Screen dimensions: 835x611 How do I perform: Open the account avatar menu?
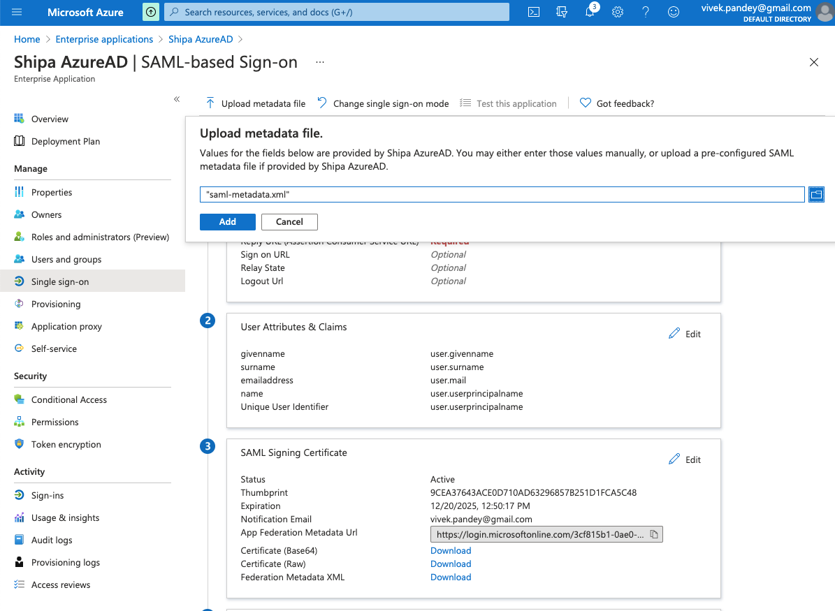[x=825, y=13]
